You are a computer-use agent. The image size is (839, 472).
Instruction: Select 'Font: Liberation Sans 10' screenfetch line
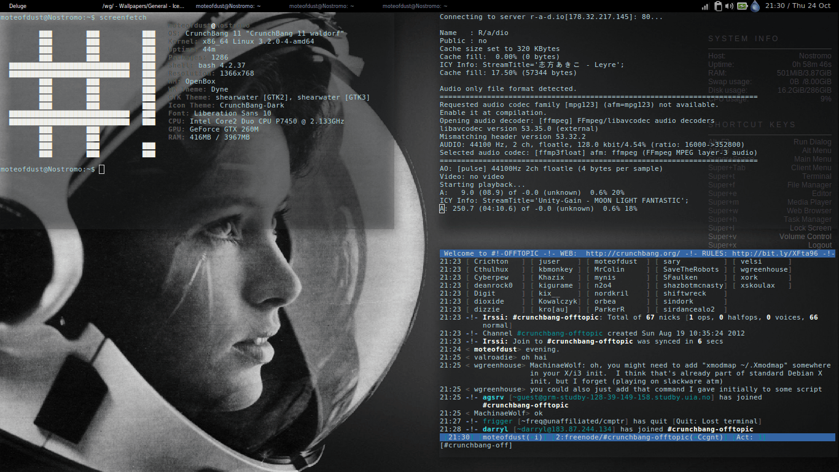(220, 114)
